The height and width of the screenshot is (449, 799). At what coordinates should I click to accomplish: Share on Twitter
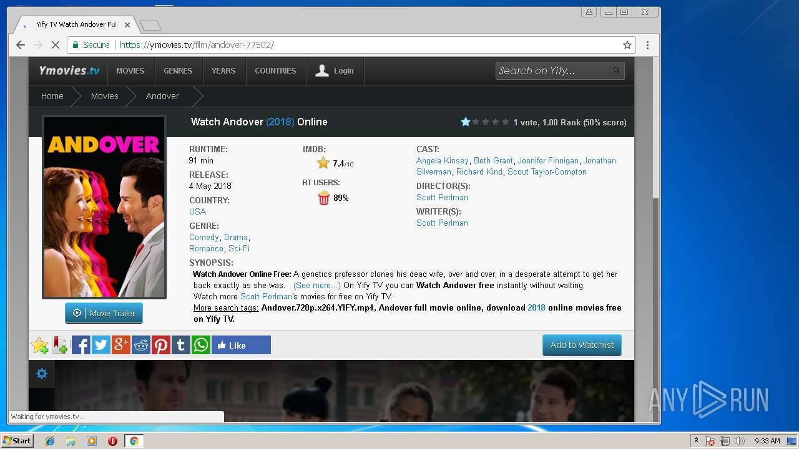point(100,345)
